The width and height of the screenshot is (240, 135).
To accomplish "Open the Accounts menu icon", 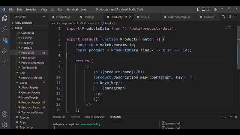I will [x=4, y=114].
